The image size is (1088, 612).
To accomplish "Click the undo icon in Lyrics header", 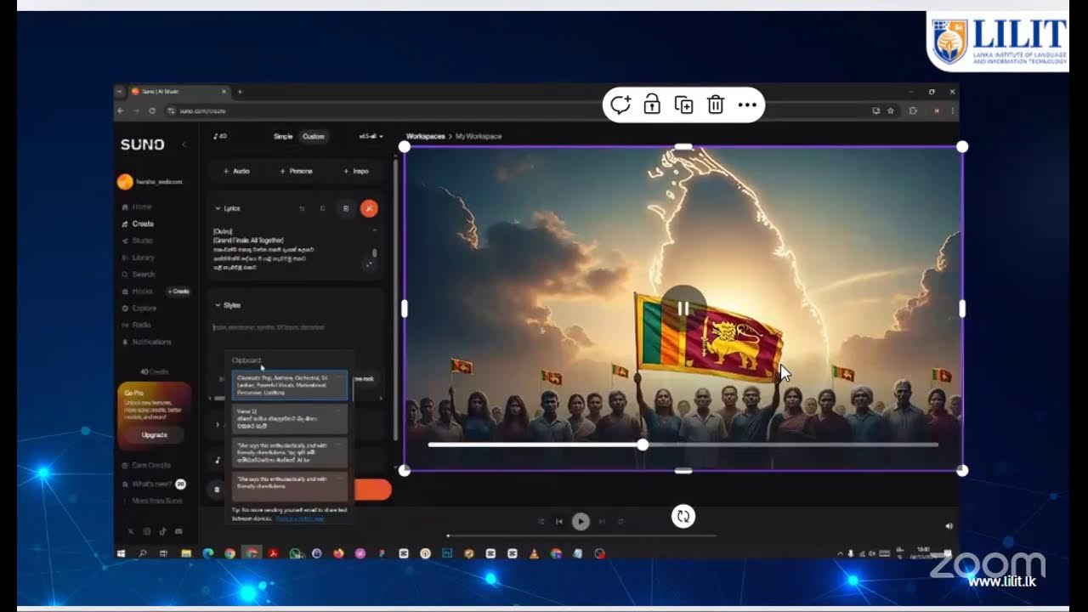I will [x=302, y=208].
